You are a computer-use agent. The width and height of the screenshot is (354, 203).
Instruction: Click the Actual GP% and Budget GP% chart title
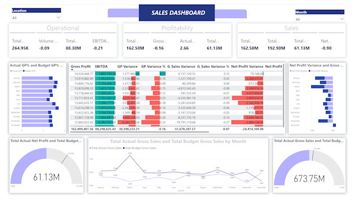[36, 65]
